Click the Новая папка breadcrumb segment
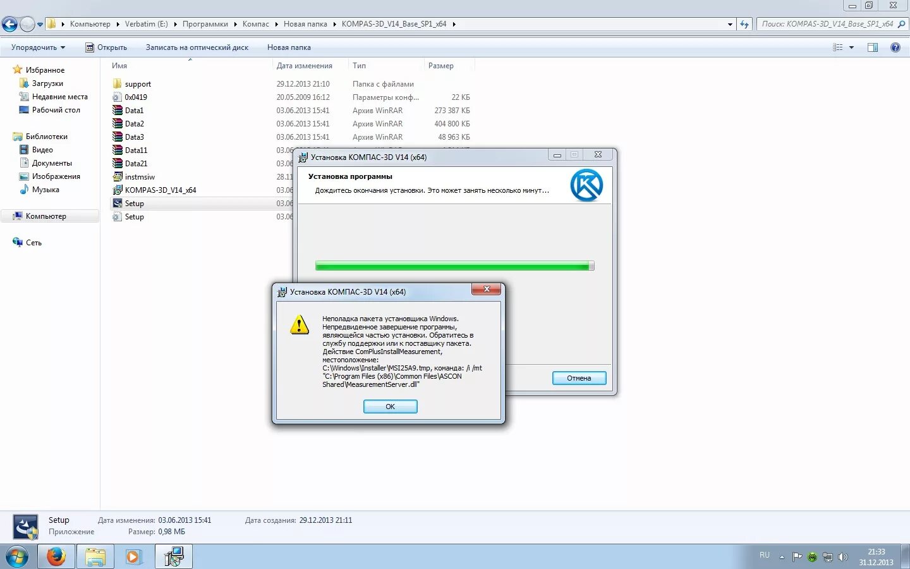The width and height of the screenshot is (910, 569). pyautogui.click(x=305, y=24)
